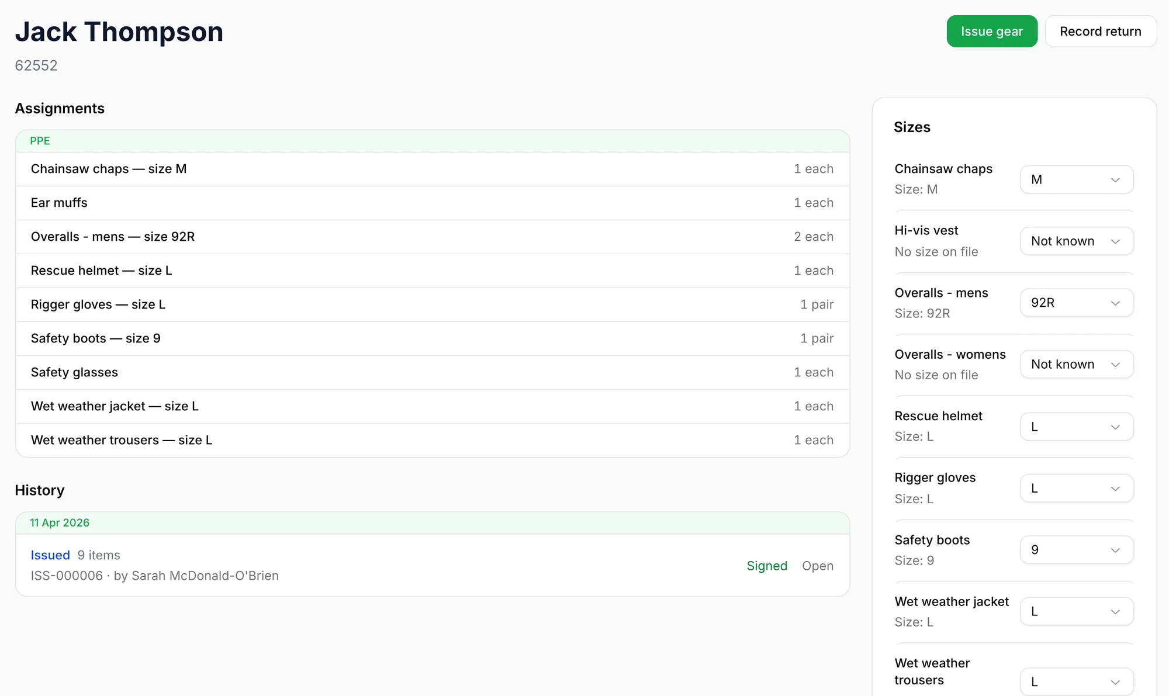The width and height of the screenshot is (1169, 696).
Task: Click the Signed status label in History
Action: (767, 566)
